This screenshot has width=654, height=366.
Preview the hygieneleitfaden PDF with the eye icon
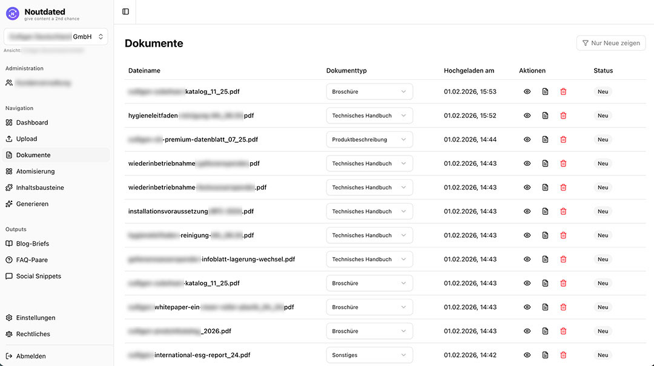(x=526, y=115)
